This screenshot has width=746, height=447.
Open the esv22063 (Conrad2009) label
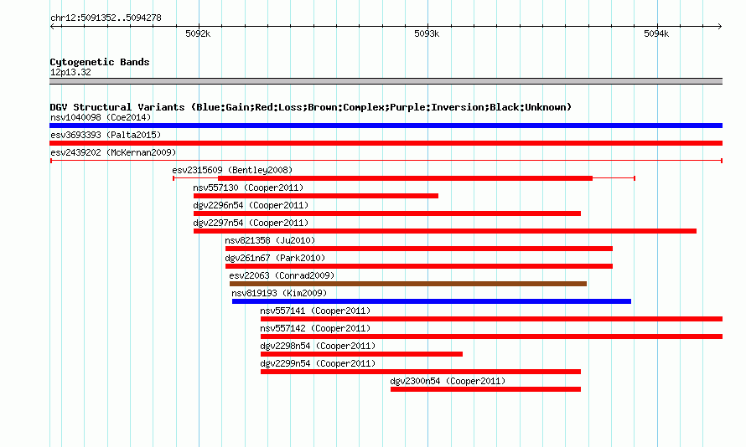pos(282,275)
